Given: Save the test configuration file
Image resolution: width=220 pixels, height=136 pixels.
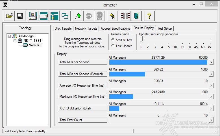Looking at the screenshot, I should 20,16.
